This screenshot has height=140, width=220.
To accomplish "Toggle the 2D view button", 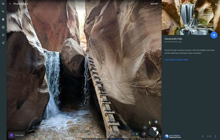I will point(145,127).
